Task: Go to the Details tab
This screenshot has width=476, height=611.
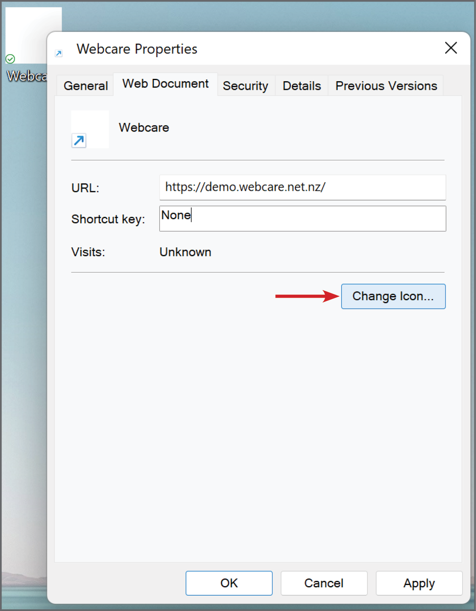Action: pyautogui.click(x=302, y=86)
